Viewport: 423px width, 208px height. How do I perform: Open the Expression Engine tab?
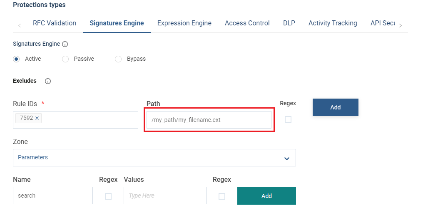(184, 23)
